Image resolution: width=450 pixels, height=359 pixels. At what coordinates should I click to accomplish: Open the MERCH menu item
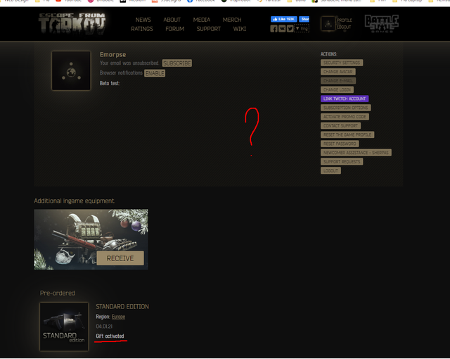pos(232,20)
